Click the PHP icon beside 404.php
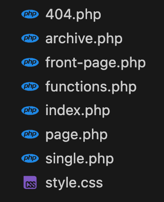 coord(30,14)
